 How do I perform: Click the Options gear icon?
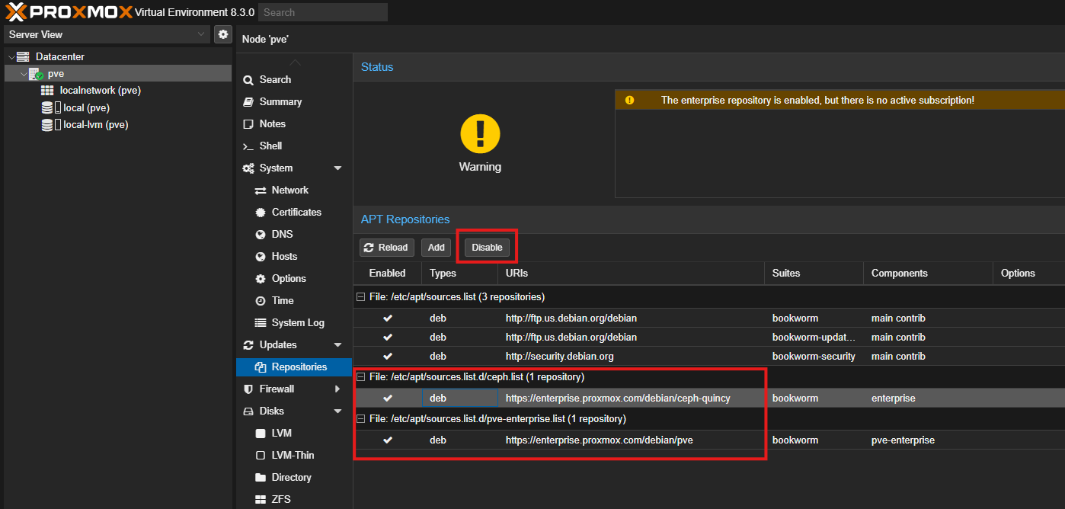coord(261,279)
